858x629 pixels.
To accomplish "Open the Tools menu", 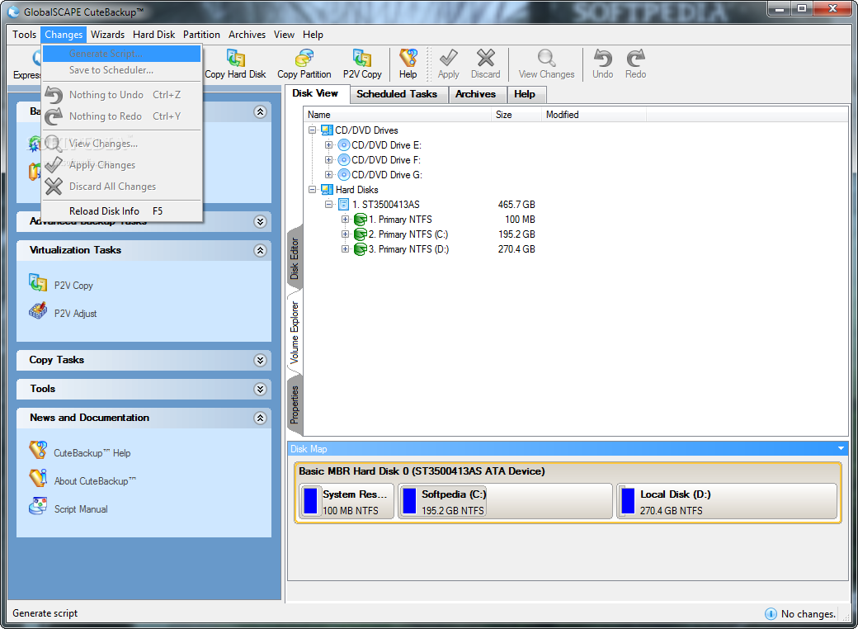I will (x=24, y=35).
